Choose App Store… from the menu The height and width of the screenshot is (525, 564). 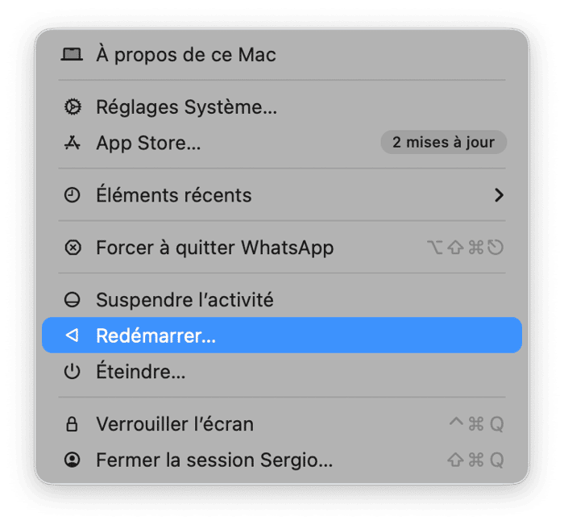click(x=148, y=144)
